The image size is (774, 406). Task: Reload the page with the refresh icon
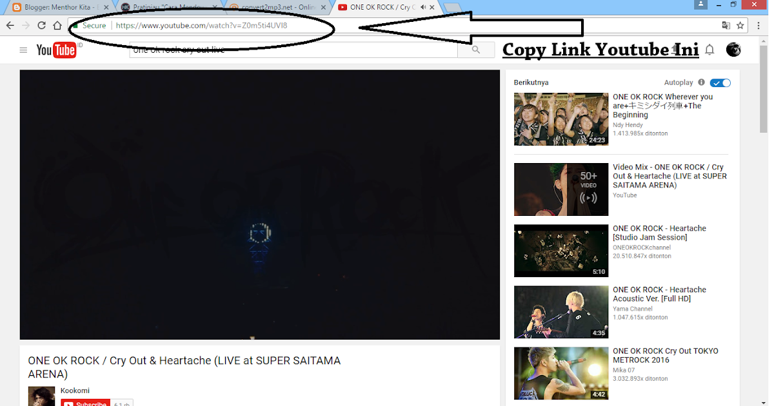coord(41,26)
